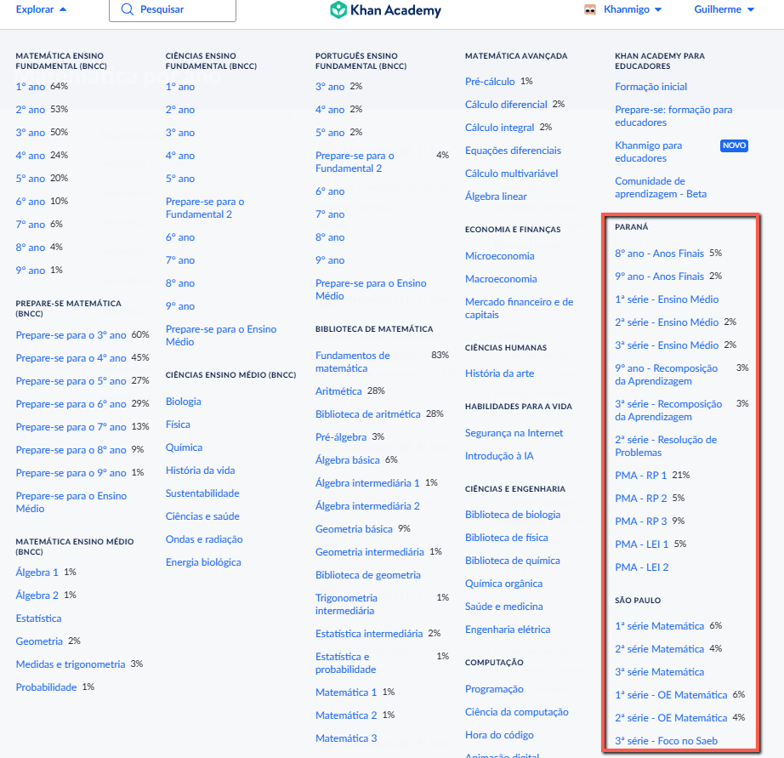Open Prepare-se para o 7º ano
784x758 pixels.
(71, 427)
